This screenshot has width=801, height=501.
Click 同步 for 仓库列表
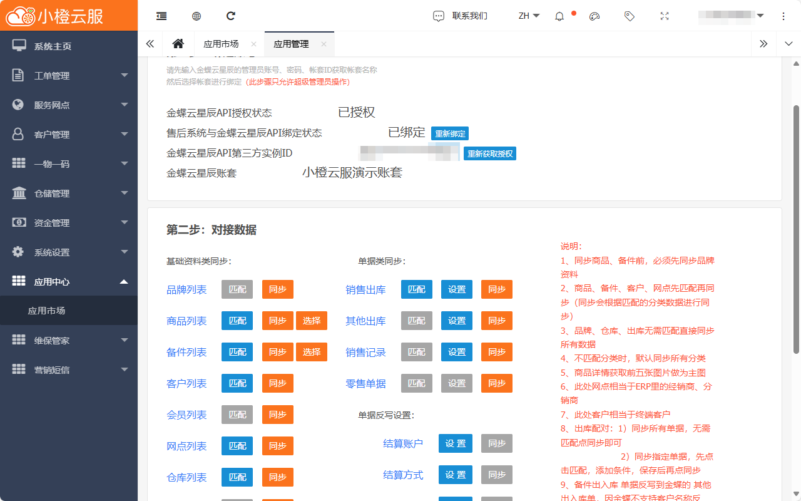278,477
